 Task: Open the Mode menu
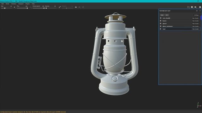coord(7,4)
